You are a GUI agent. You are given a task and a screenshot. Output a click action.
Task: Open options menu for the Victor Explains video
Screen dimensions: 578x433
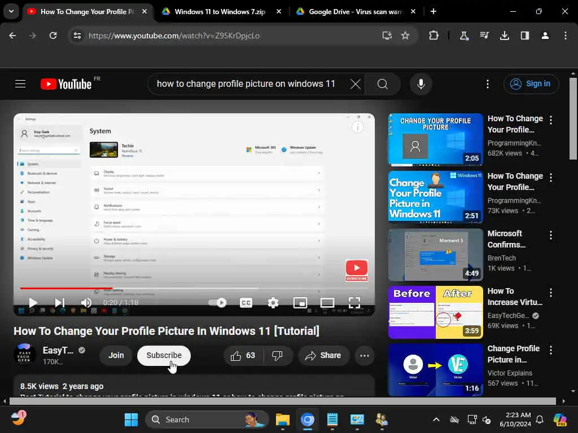click(x=551, y=350)
